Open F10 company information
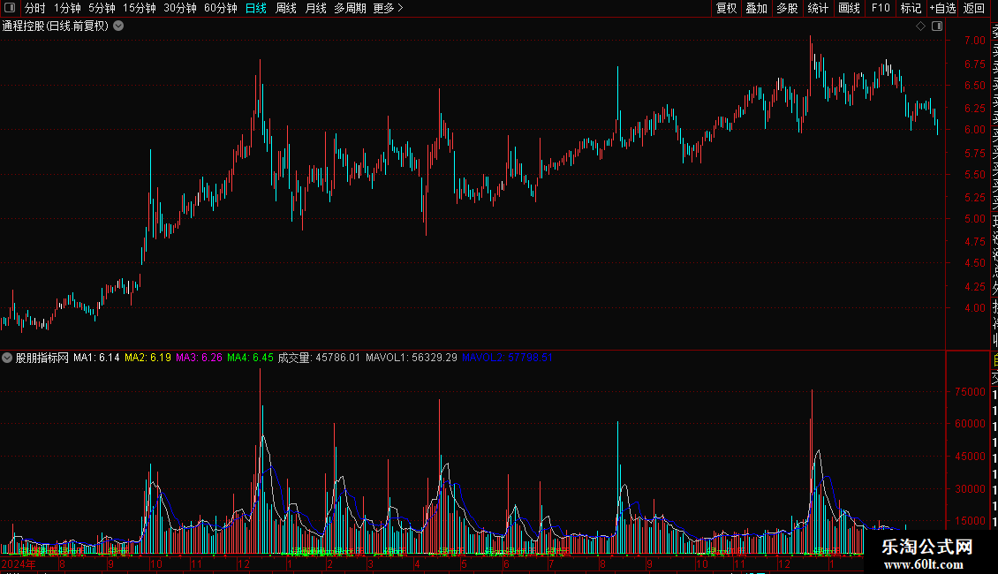Viewport: 998px width, 574px height. pyautogui.click(x=881, y=8)
